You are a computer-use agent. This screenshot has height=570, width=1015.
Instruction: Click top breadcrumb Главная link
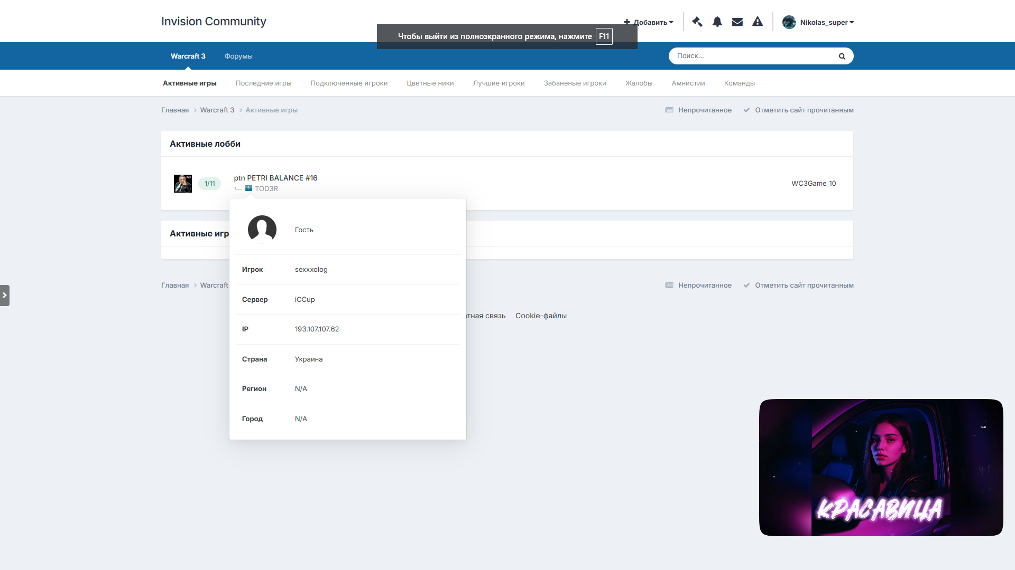tap(175, 110)
